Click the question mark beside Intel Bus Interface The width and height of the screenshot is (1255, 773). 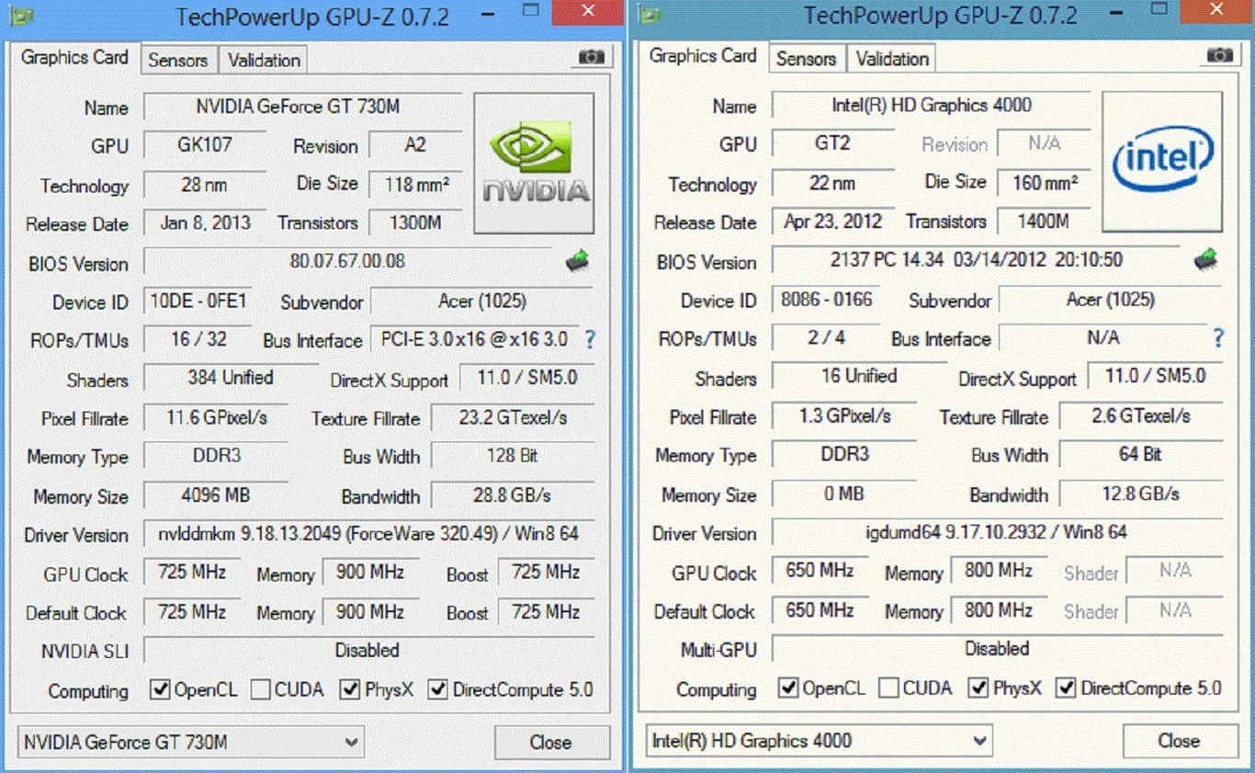[x=1218, y=338]
